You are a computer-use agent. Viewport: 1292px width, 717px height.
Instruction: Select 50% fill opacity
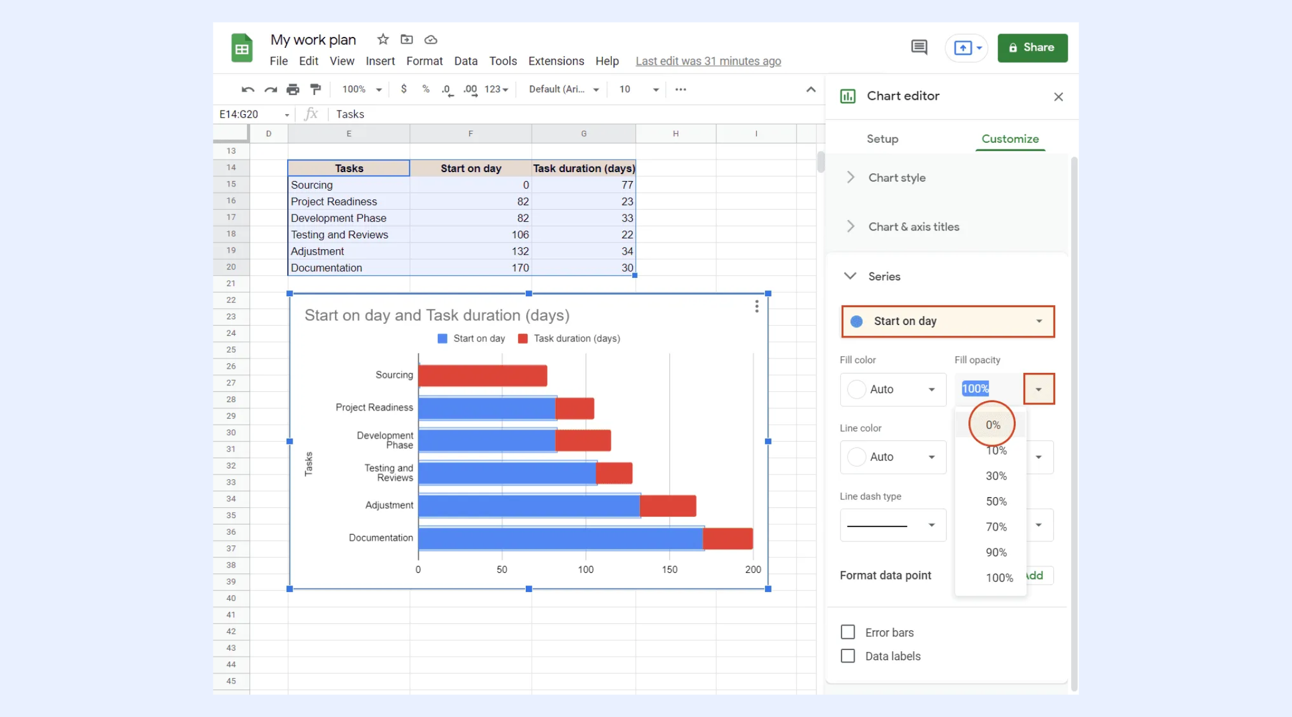[991, 501]
